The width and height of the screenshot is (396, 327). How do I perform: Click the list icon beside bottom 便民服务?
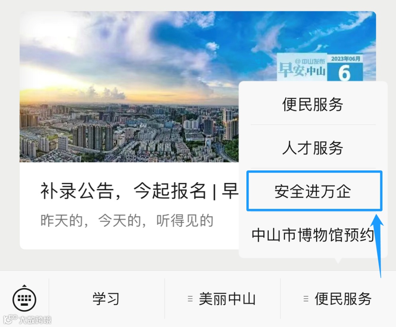tap(306, 299)
